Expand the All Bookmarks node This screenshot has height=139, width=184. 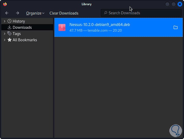tap(4, 40)
